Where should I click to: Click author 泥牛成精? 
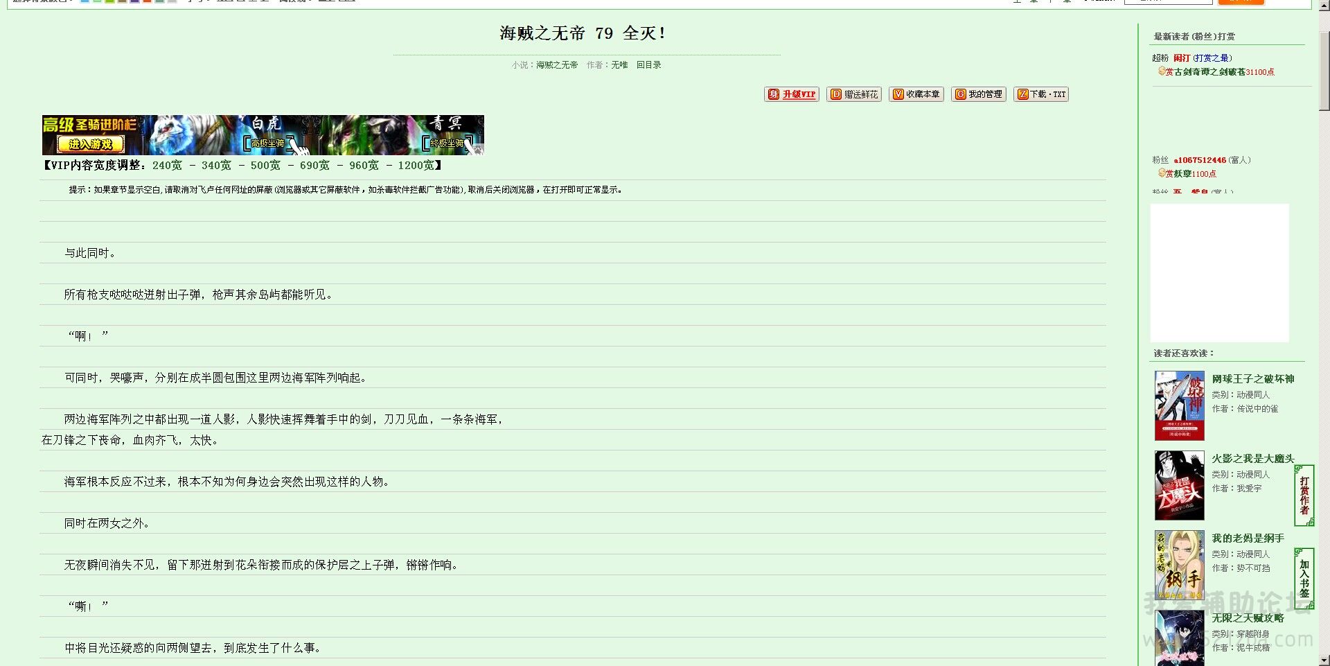(x=1253, y=648)
